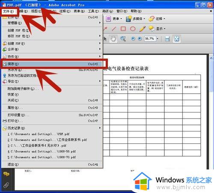This screenshot has height=193, width=214.
Task: Choose 打印设置 menu entry
Action: (x=52, y=115)
